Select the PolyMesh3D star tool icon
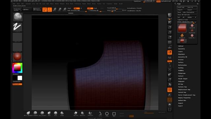Viewport: 211px width, 119px height. [192, 31]
